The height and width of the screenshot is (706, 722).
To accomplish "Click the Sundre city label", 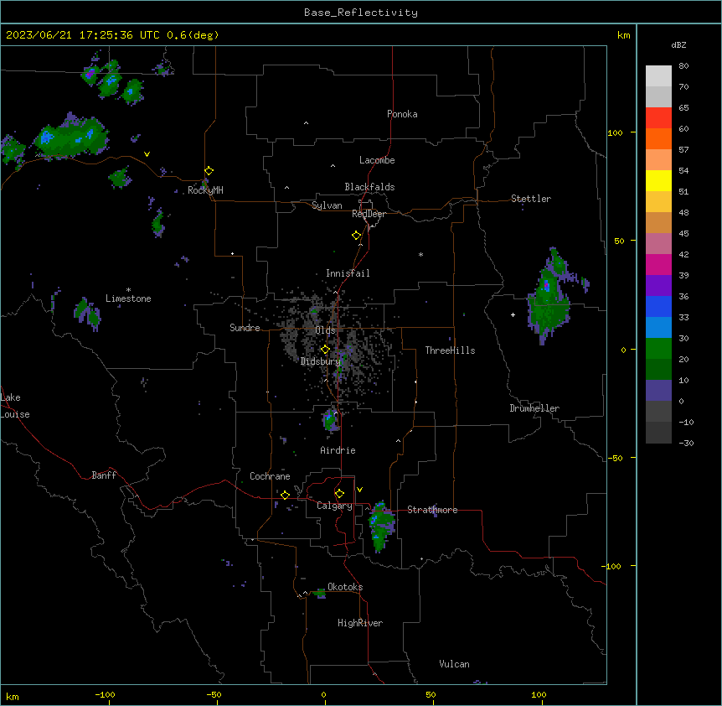I will (x=245, y=328).
